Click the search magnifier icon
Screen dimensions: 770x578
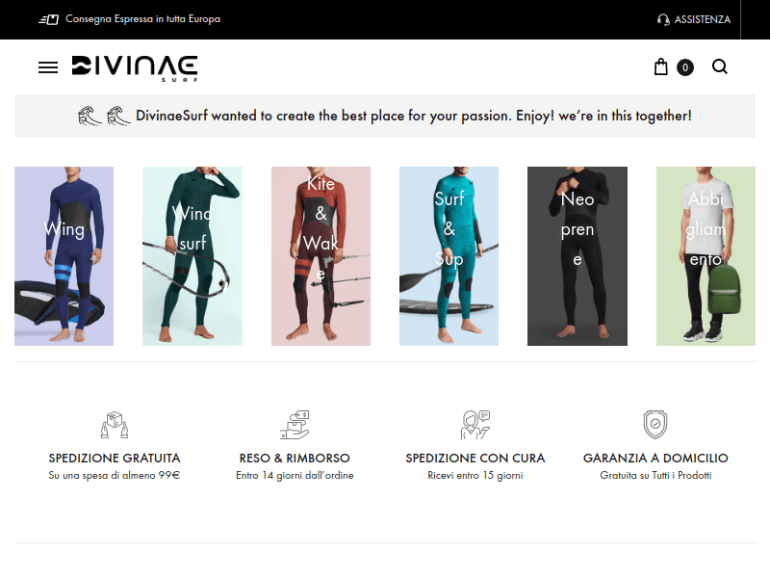tap(720, 66)
